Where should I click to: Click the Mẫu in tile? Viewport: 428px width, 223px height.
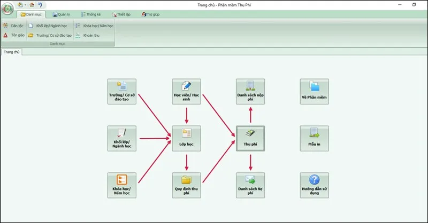coord(314,139)
